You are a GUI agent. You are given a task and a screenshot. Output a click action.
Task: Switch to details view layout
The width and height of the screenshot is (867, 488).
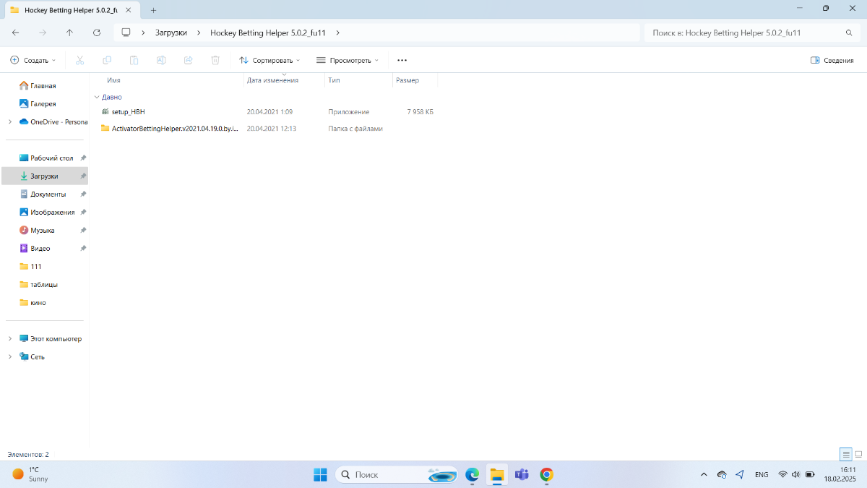coord(845,454)
